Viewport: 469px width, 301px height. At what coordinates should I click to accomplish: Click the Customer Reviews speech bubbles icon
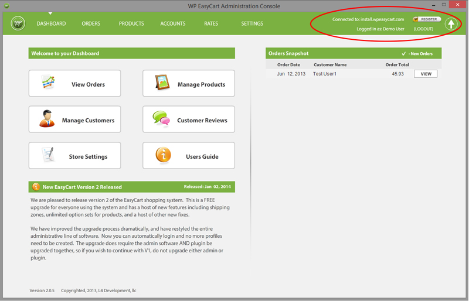pyautogui.click(x=161, y=119)
